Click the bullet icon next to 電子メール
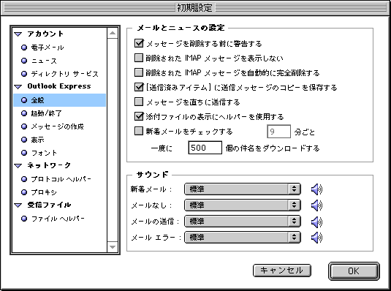Screen dimensions: 391x291 [x=24, y=48]
